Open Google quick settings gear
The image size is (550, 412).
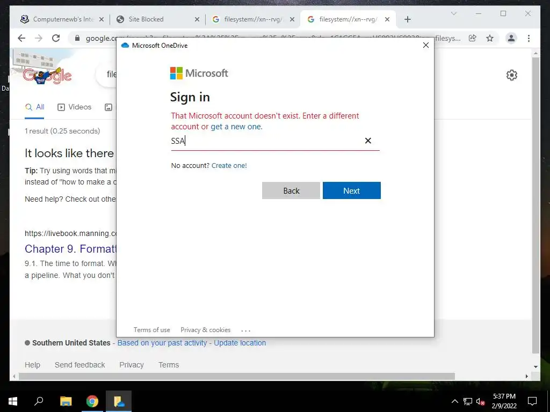click(512, 75)
